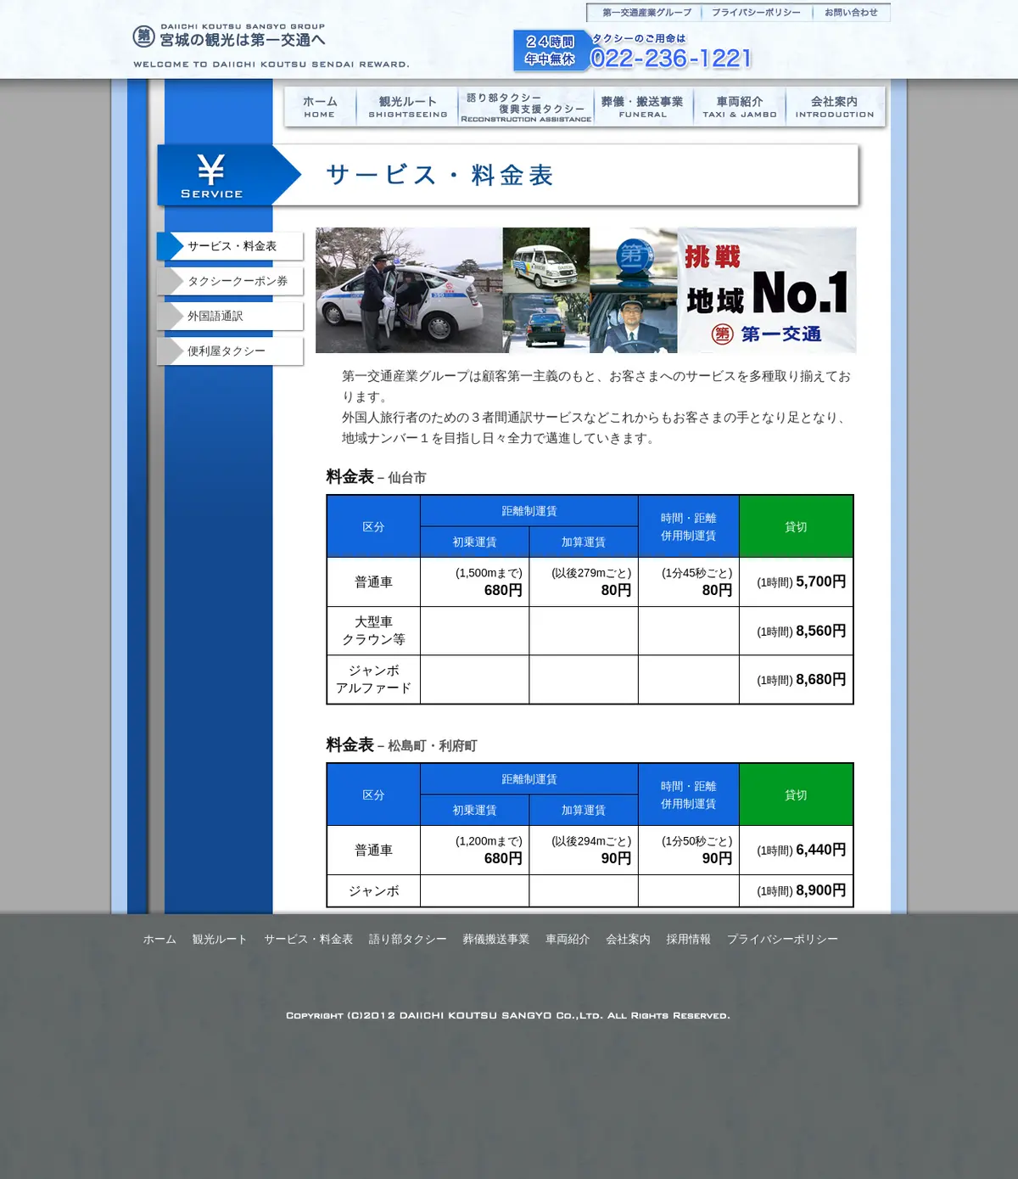The width and height of the screenshot is (1018, 1179).
Task: Open footer 車両紹介 link
Action: click(568, 940)
